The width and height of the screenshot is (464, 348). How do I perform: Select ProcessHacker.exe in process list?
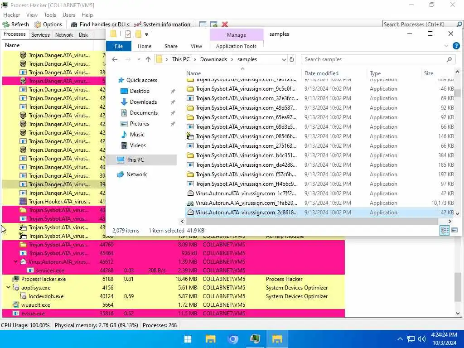[173, 279]
